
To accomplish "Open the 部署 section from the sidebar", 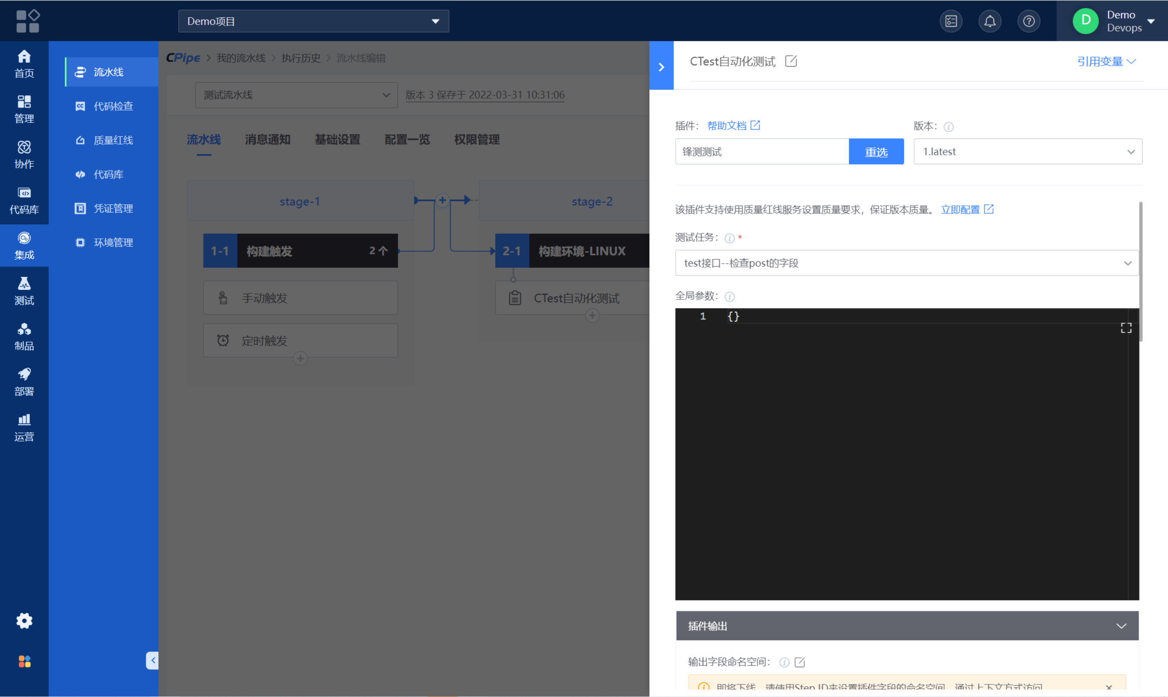I will [24, 381].
